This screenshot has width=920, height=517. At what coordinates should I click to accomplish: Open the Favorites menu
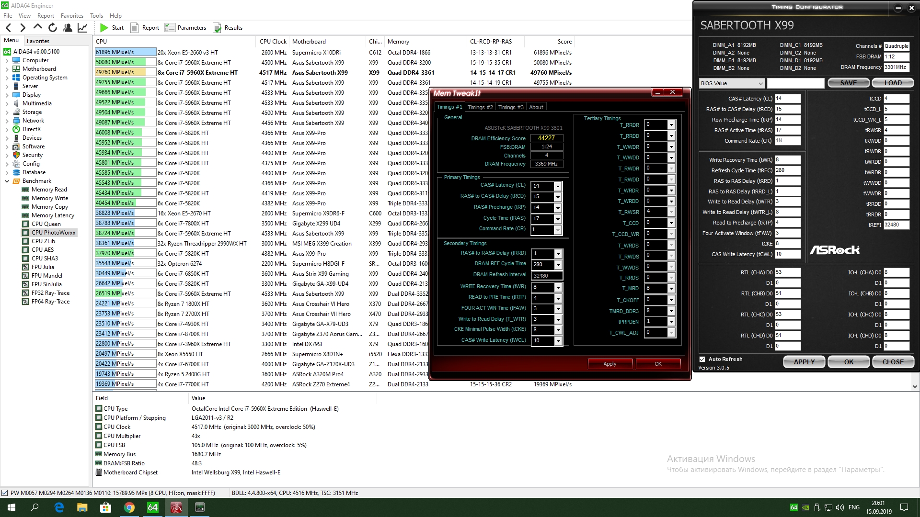click(x=72, y=16)
